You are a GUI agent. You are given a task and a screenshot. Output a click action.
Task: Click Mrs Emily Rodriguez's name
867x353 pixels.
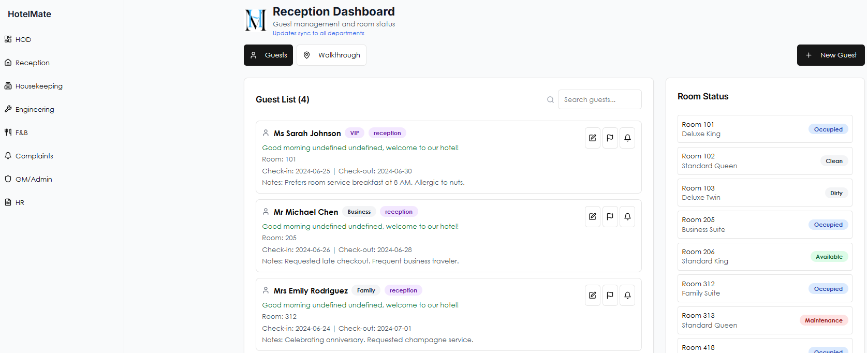point(311,291)
